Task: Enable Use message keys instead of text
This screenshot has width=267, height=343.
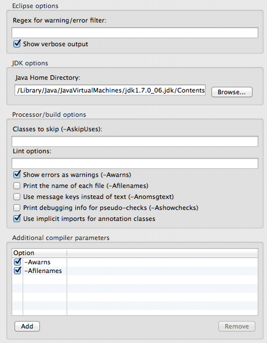Action: click(17, 197)
